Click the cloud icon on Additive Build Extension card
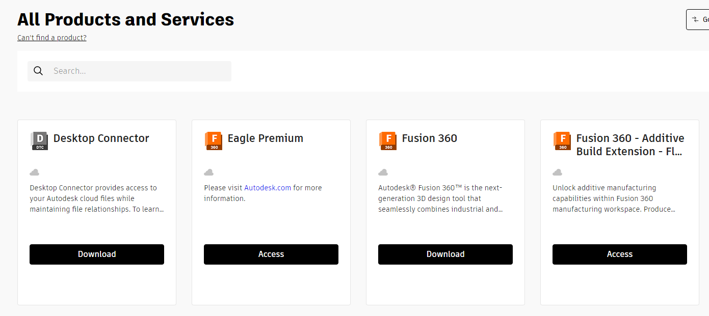This screenshot has height=316, width=709. [558, 173]
